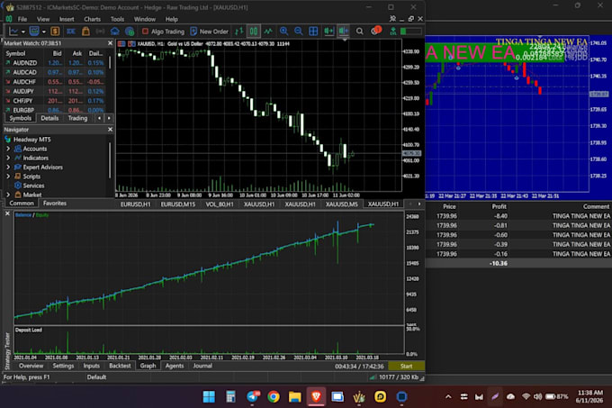Image resolution: width=612 pixels, height=408 pixels.
Task: Toggle the Market Watch dollar icon
Action: click(x=55, y=32)
